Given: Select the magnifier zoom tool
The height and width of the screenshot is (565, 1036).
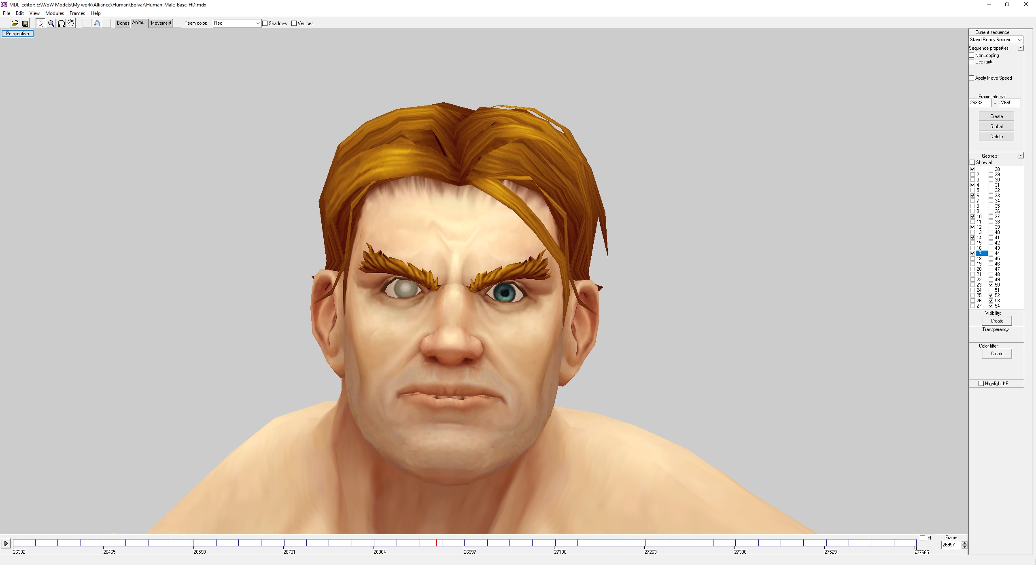Looking at the screenshot, I should [x=51, y=23].
